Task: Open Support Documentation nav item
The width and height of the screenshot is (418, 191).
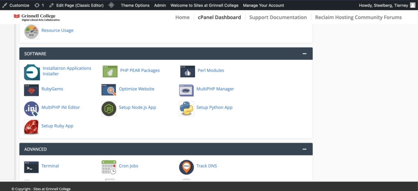Action: point(278,17)
